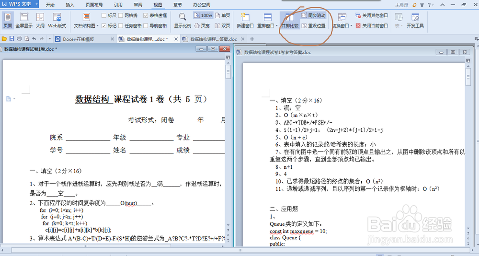Open the 开始 ribbon tab
This screenshot has height=256, width=479.
tap(50, 5)
